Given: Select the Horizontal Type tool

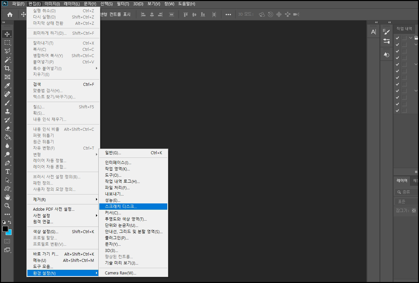Looking at the screenshot, I should coord(7,172).
